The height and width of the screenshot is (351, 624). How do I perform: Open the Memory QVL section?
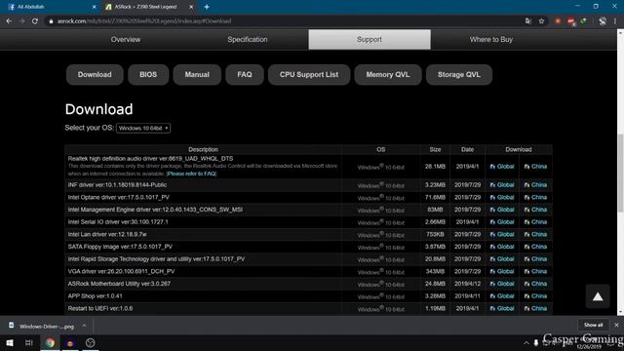coord(388,74)
